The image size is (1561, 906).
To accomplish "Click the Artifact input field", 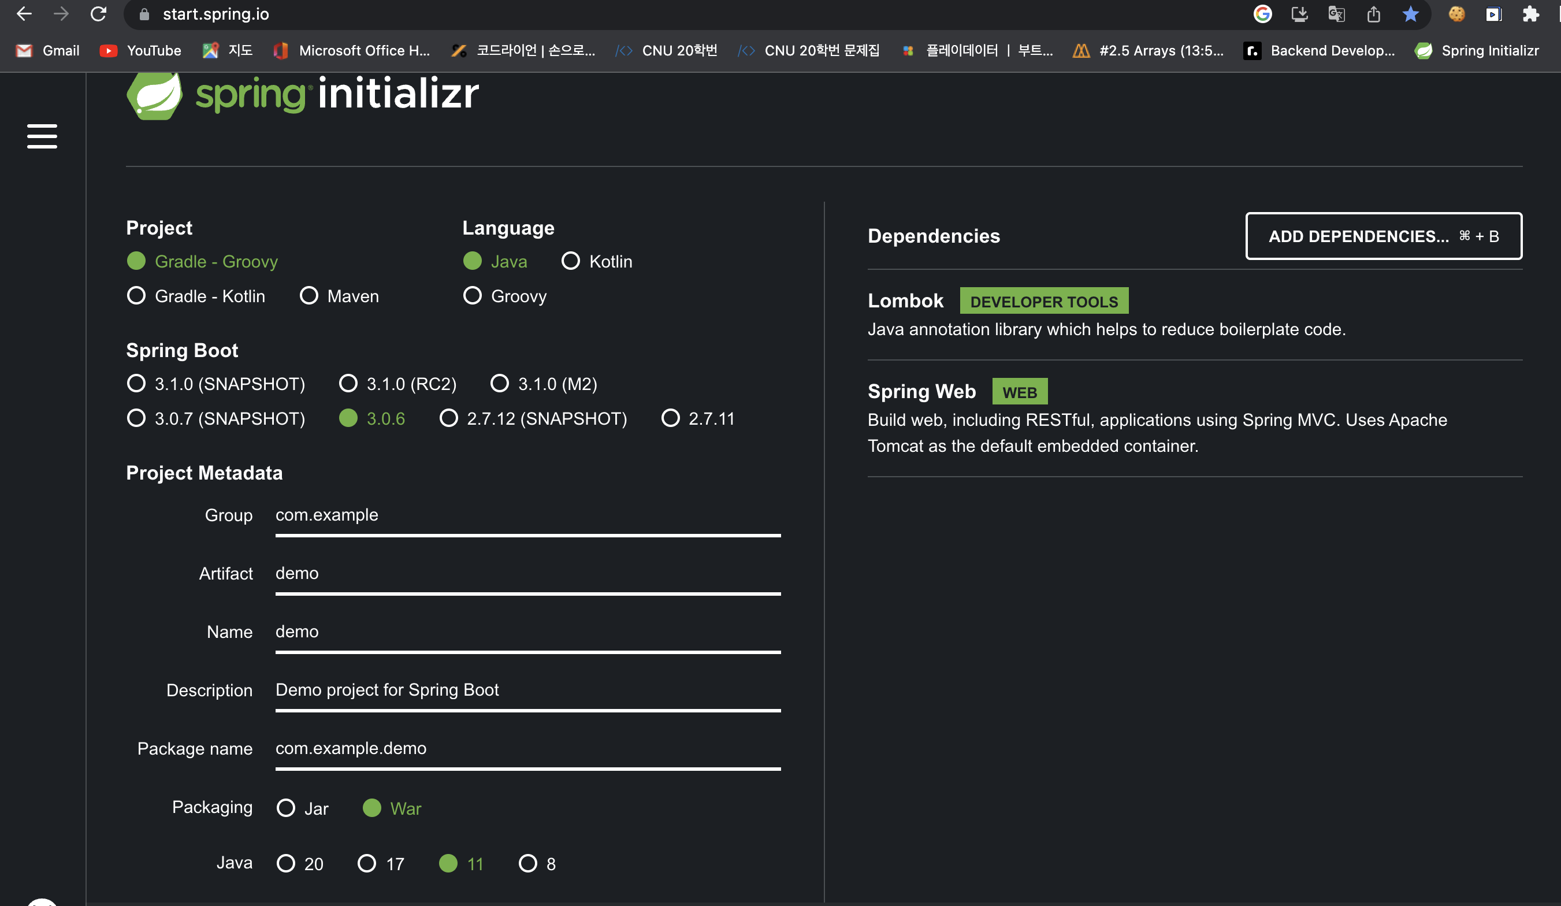I will [527, 574].
